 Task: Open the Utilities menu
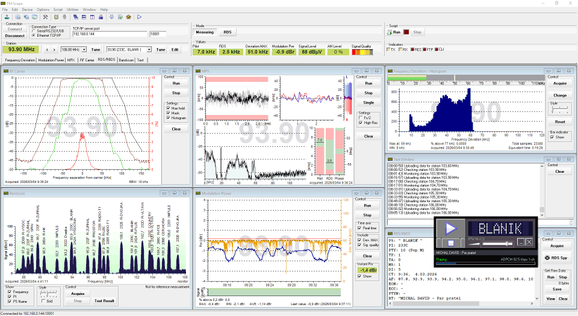pyautogui.click(x=72, y=10)
